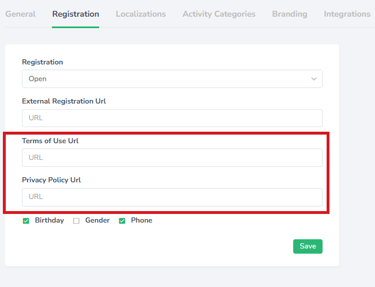This screenshot has height=287, width=375.
Task: Enable the Gender checkbox
Action: [x=76, y=221]
